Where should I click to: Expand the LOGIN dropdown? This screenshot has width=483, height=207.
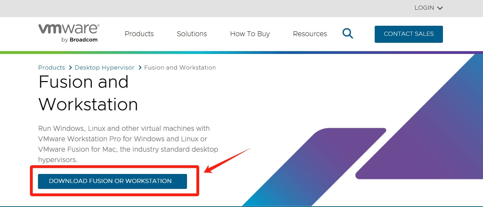coord(428,8)
